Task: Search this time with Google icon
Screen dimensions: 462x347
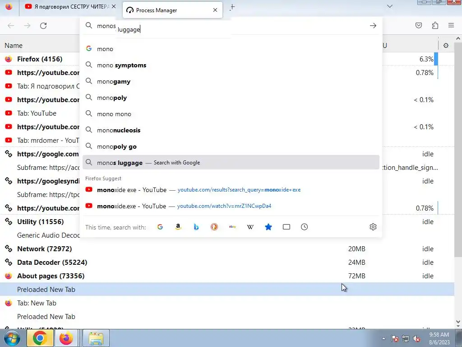Action: 160,227
